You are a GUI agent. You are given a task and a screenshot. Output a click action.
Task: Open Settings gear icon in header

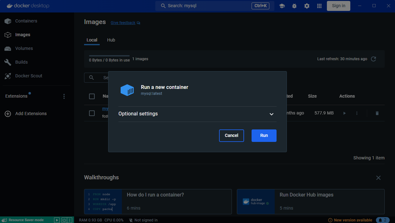[x=307, y=6]
